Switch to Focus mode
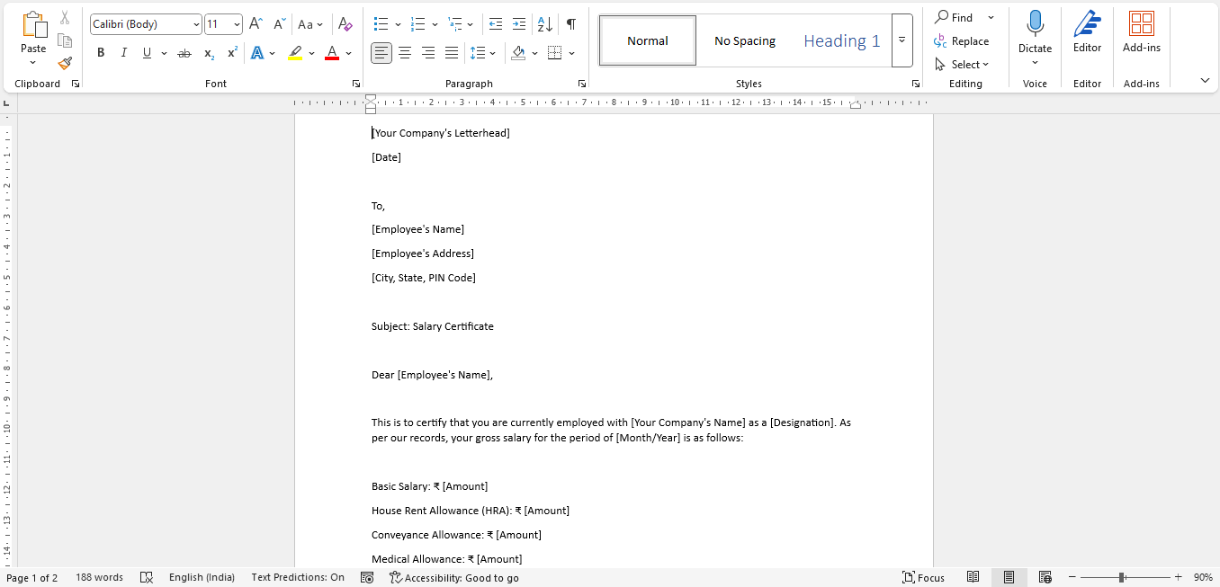This screenshot has width=1220, height=587. click(x=923, y=578)
